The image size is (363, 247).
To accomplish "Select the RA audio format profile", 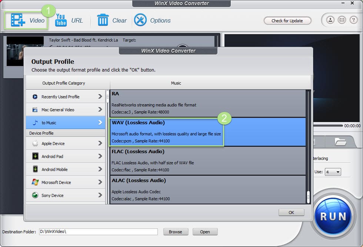I will 208,103.
